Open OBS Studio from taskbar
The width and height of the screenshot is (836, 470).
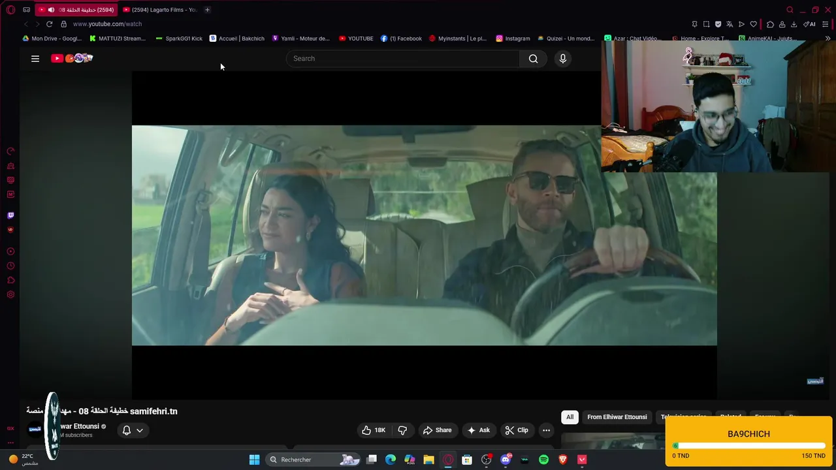coord(486,460)
